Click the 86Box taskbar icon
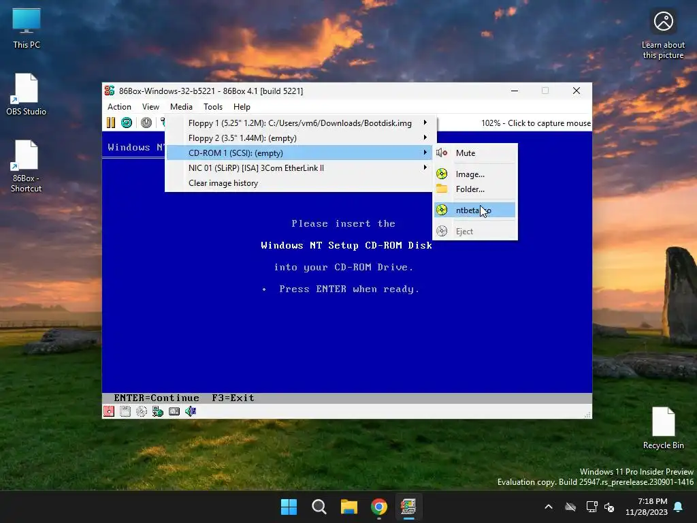This screenshot has width=697, height=523. [408, 507]
